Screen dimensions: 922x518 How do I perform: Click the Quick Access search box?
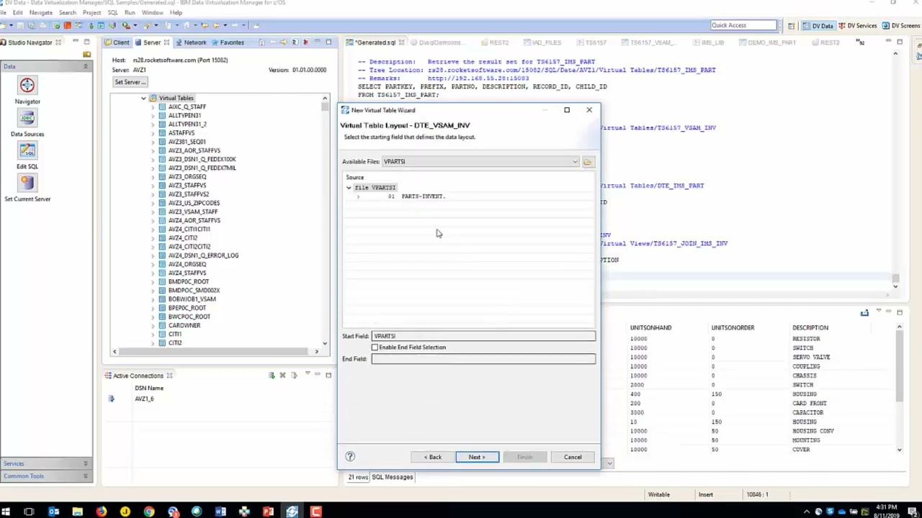[743, 25]
